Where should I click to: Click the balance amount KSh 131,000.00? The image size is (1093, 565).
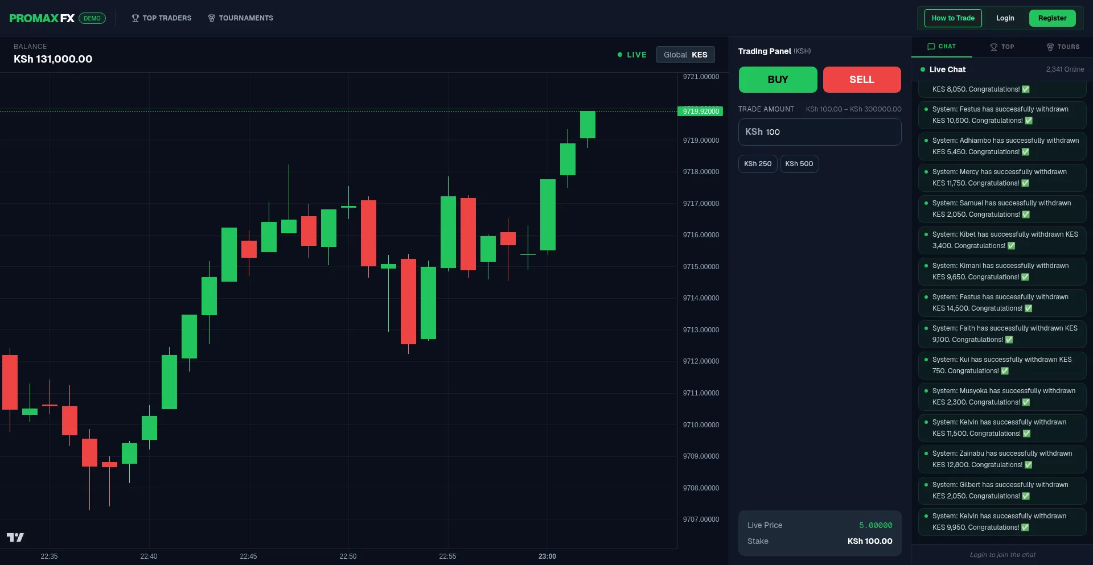[x=53, y=59]
